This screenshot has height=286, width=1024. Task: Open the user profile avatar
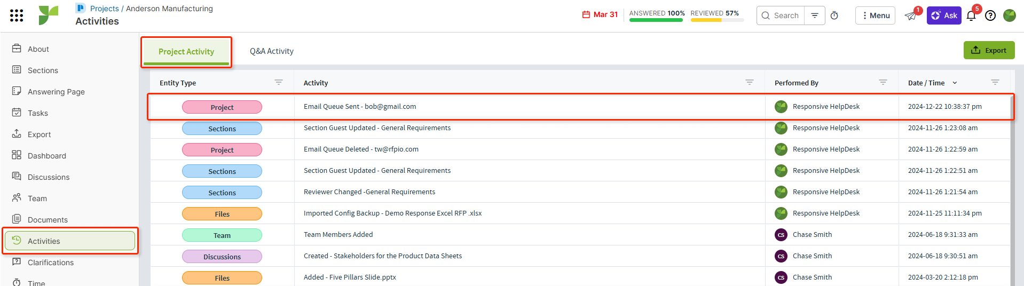coord(1010,15)
